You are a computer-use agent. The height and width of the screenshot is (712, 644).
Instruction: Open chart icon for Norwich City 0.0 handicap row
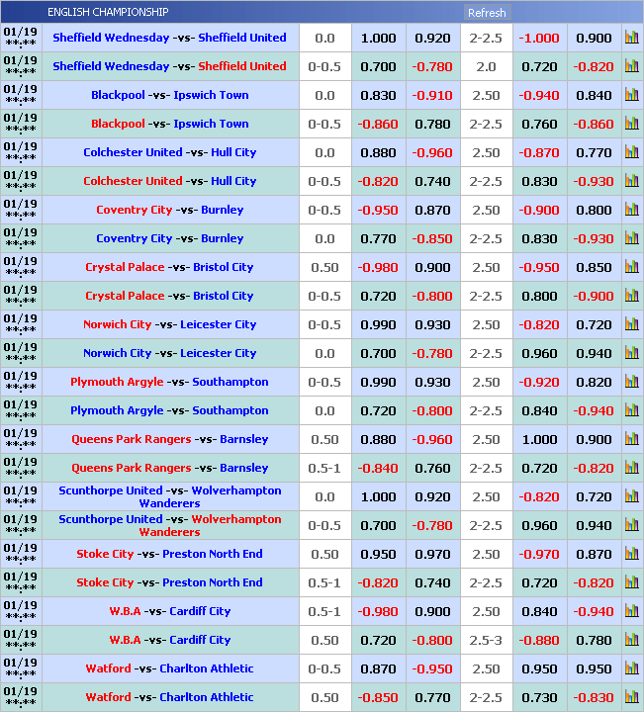point(631,353)
